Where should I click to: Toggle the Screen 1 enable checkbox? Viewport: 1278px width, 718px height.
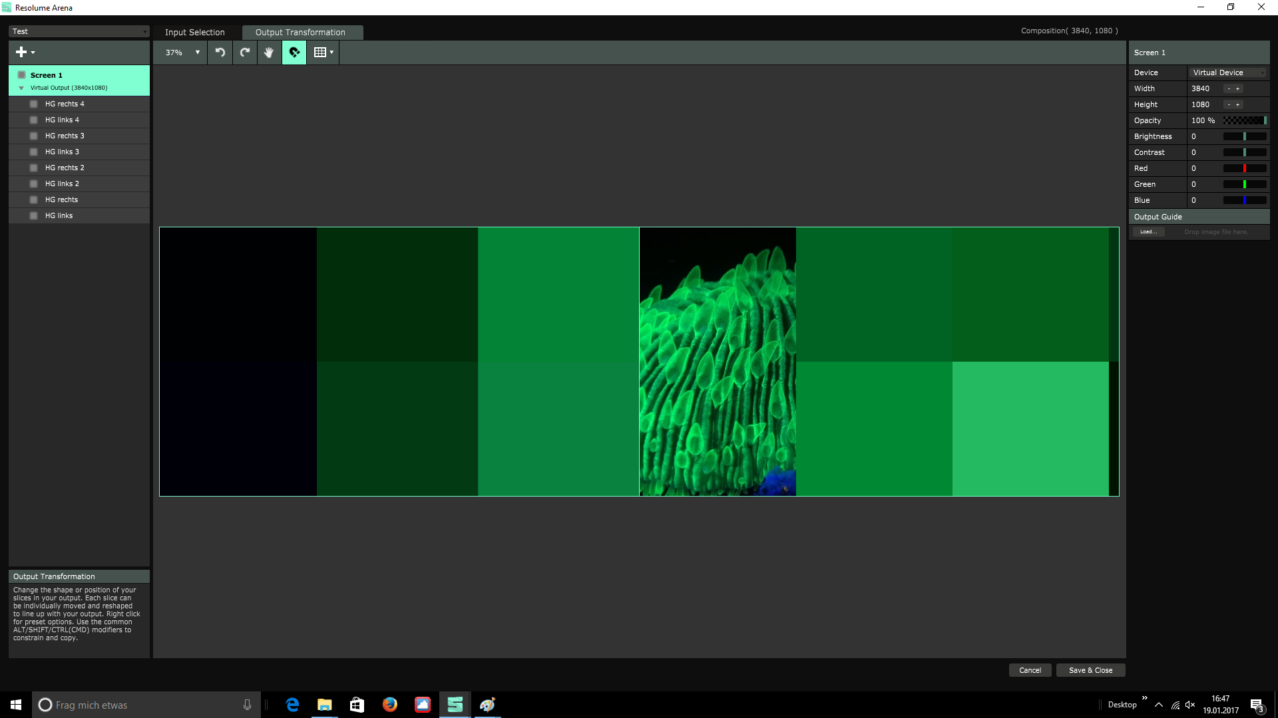pos(21,75)
